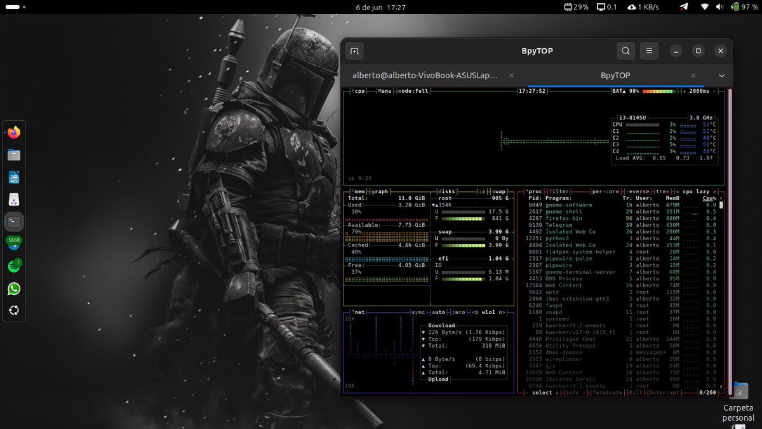
Task: Toggle net auto scaling
Action: point(439,312)
